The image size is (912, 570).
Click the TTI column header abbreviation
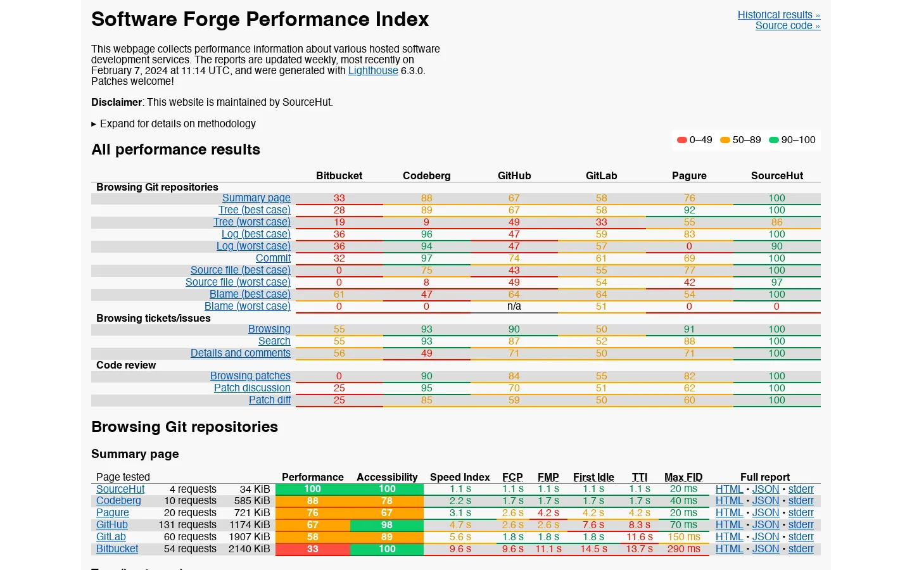[x=640, y=477]
